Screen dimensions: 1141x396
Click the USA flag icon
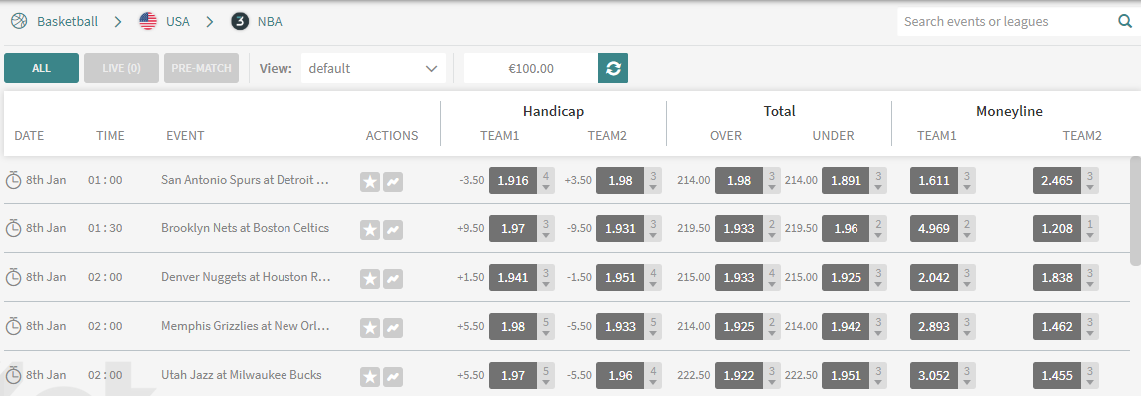(x=148, y=21)
